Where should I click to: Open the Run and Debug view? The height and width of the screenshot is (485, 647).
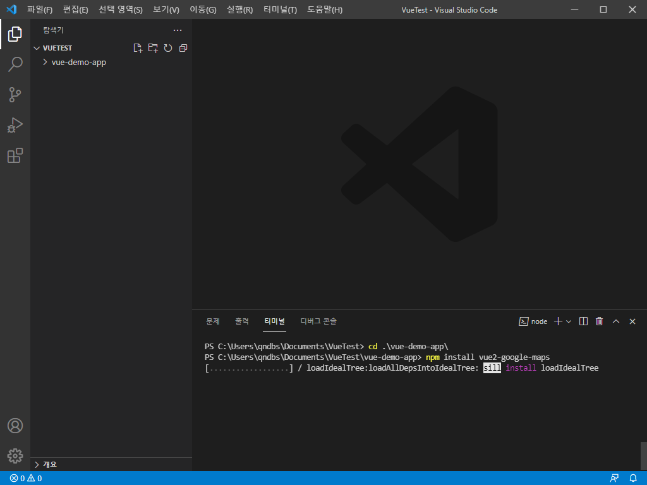click(15, 125)
